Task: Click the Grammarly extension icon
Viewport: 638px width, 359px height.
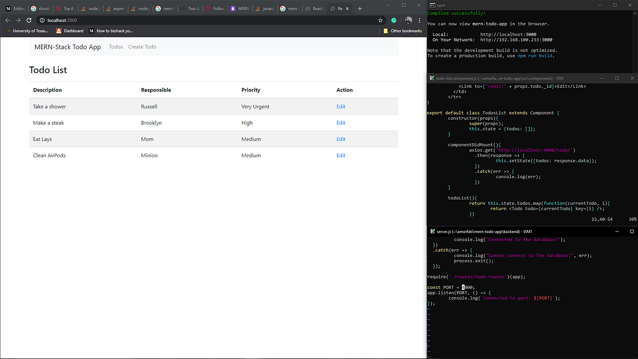Action: click(393, 20)
